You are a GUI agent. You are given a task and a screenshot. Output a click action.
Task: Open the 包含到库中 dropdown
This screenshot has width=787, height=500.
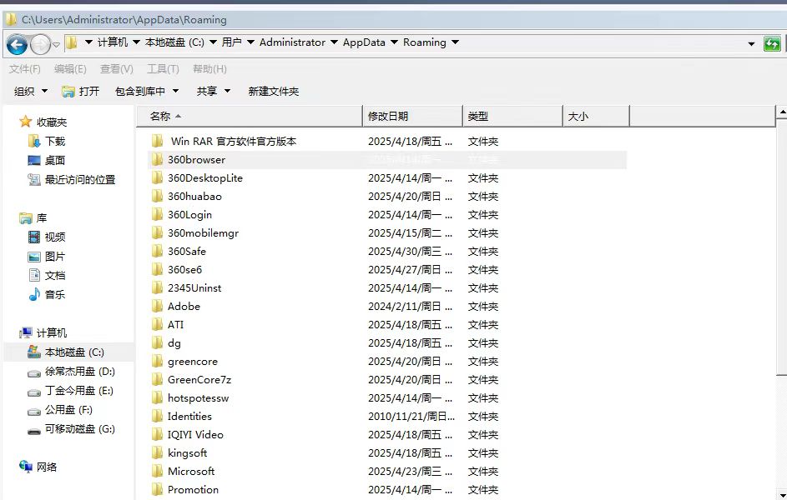(147, 91)
